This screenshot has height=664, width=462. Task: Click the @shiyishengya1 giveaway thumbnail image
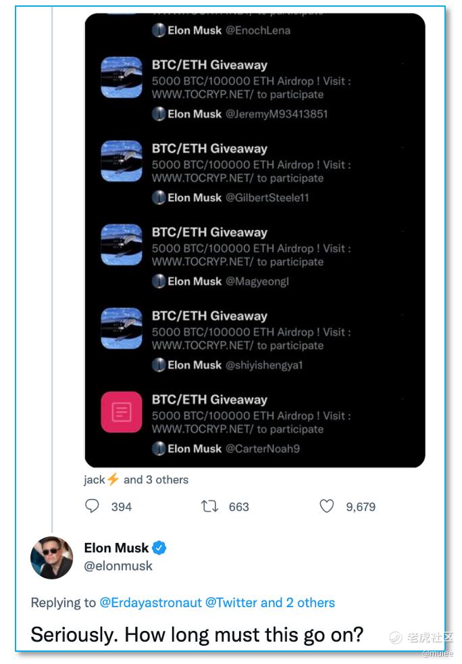[122, 328]
